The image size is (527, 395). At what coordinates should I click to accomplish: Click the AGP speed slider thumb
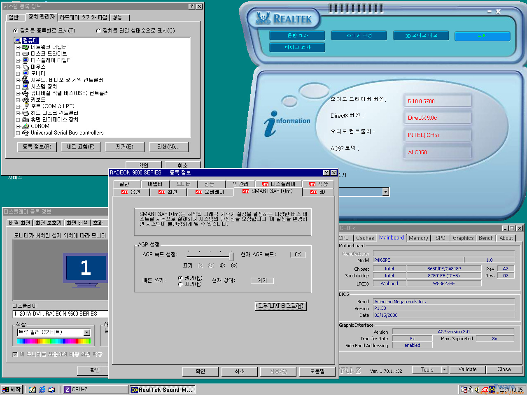[x=231, y=256]
